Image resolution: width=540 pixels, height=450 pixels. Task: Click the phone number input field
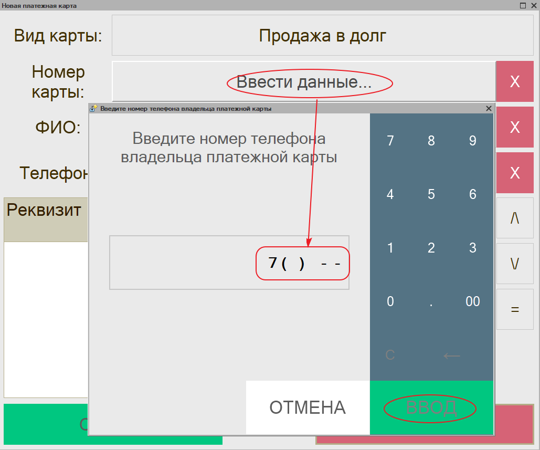(x=229, y=263)
